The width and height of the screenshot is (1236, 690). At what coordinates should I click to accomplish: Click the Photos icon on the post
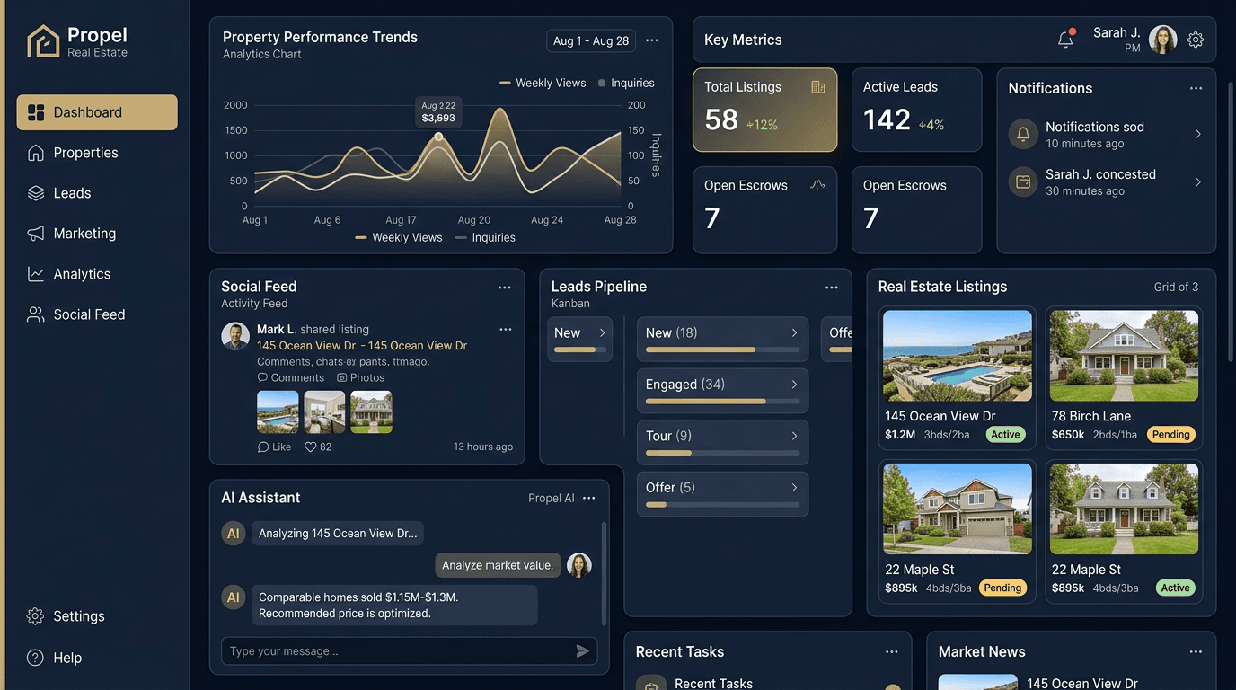tap(341, 378)
